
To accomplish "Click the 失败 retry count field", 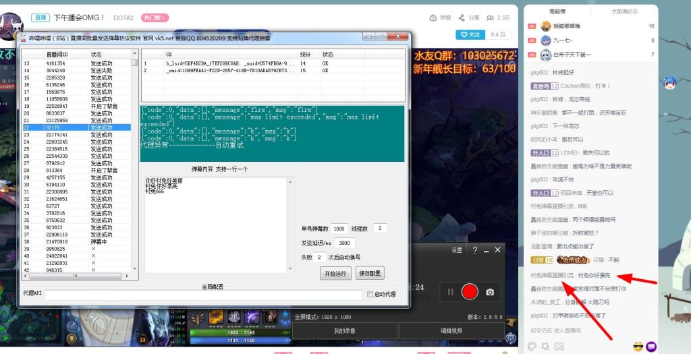I will pos(319,257).
